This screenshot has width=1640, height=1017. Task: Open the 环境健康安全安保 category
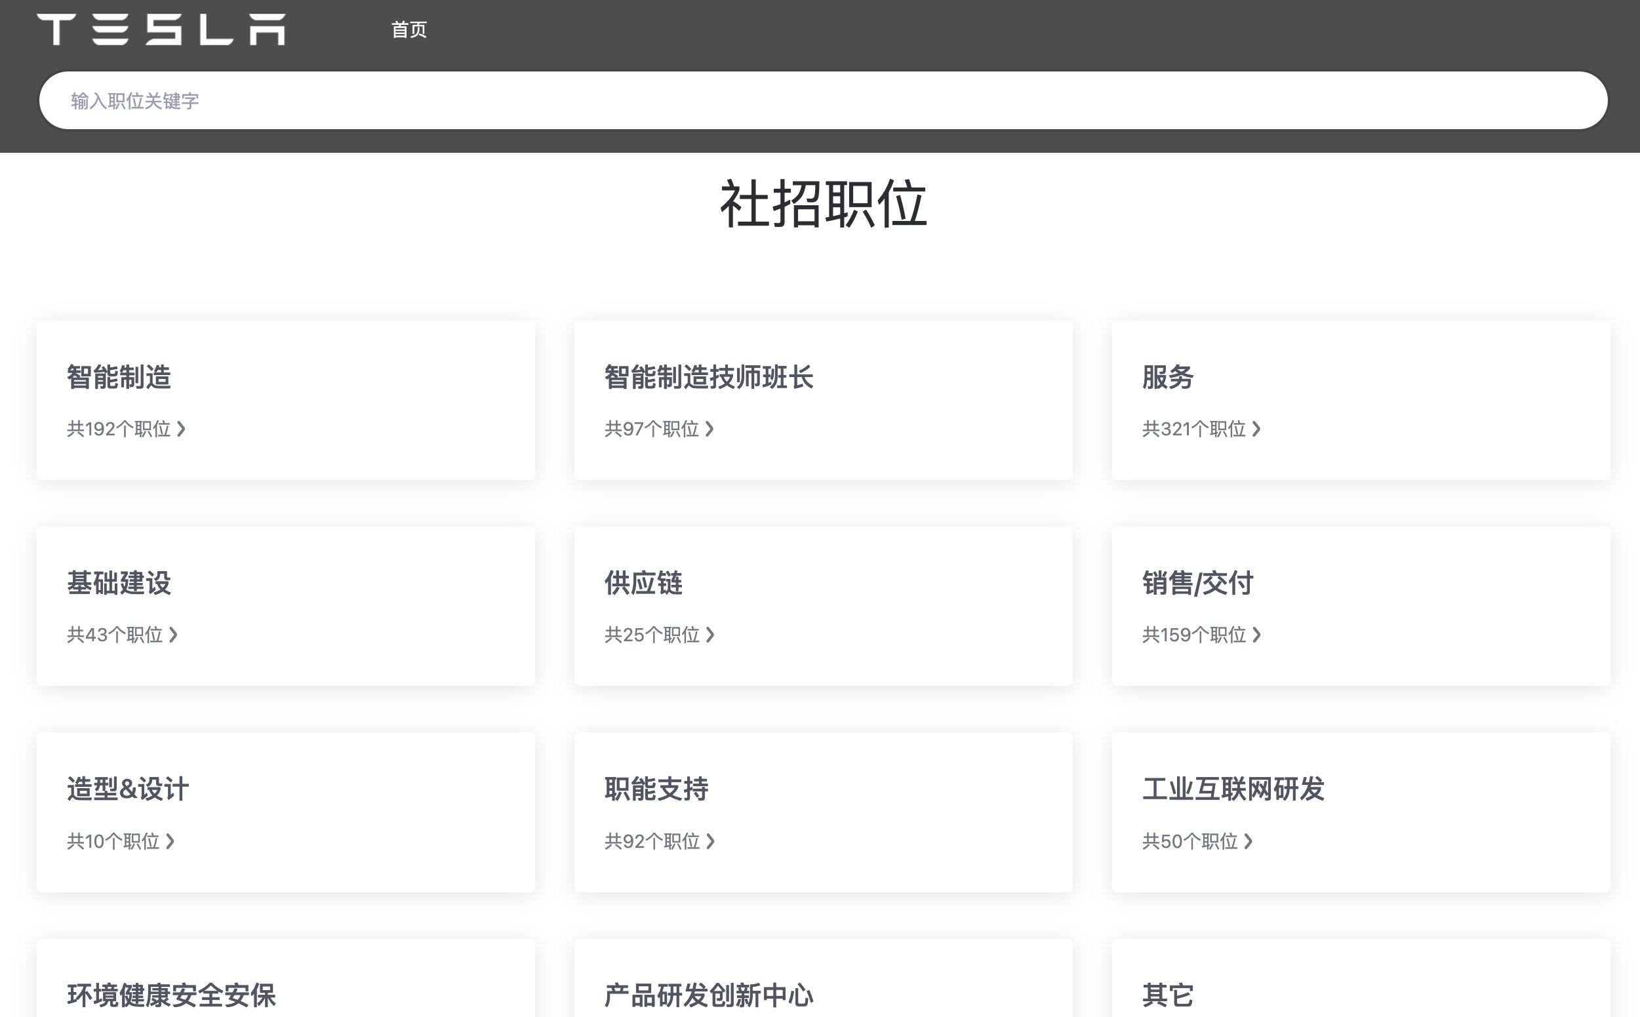pyautogui.click(x=171, y=995)
